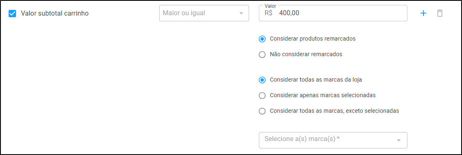Focus the Valor field showing 400,00
This screenshot has height=155, width=462.
(333, 13)
